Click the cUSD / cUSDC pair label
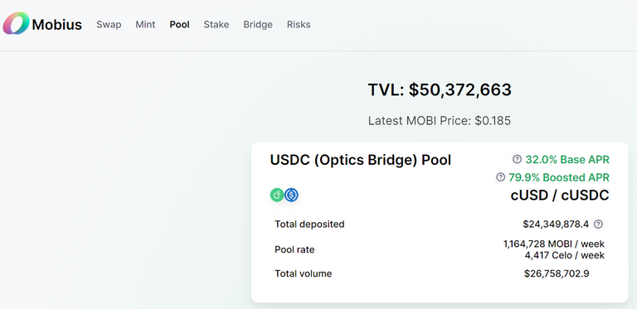Viewport: 637px width, 309px height. point(560,196)
